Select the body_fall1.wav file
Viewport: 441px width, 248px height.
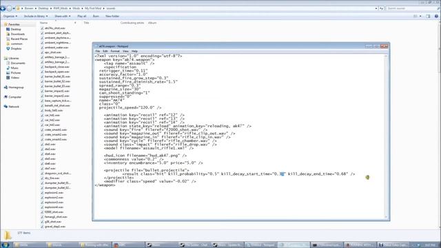(54, 110)
